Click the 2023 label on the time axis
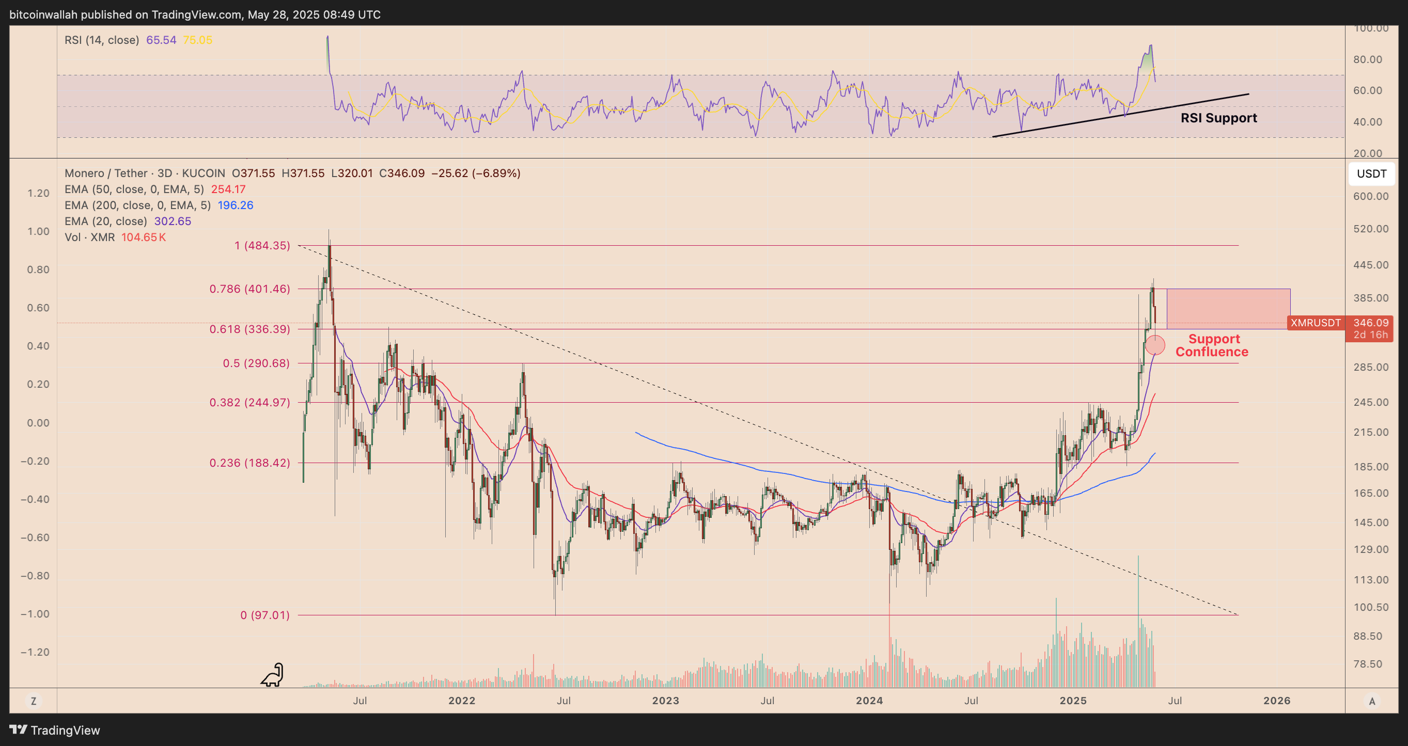 (x=665, y=701)
